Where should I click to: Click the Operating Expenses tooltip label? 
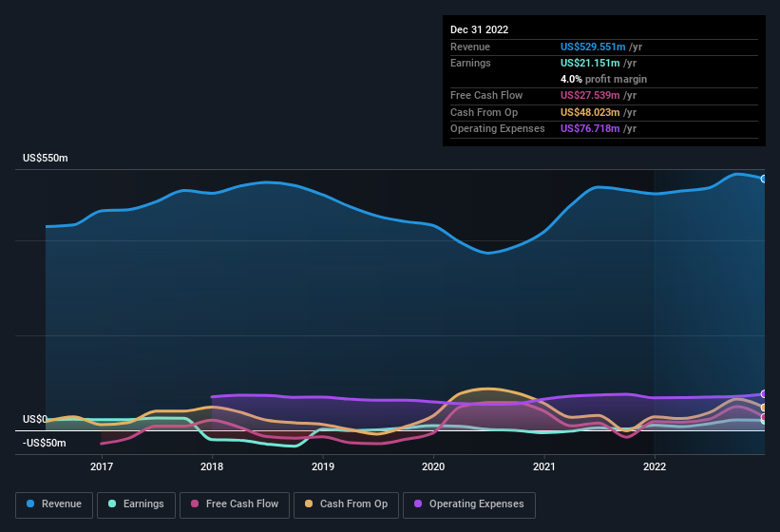pyautogui.click(x=498, y=129)
